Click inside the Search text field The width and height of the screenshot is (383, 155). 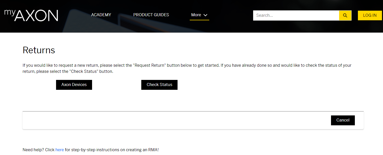(292, 15)
